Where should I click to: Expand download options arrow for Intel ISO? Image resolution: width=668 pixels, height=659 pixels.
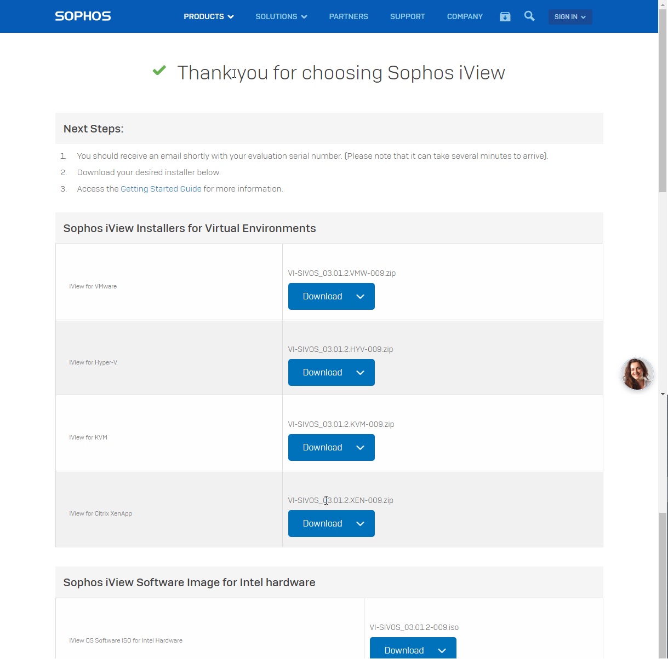tap(442, 651)
